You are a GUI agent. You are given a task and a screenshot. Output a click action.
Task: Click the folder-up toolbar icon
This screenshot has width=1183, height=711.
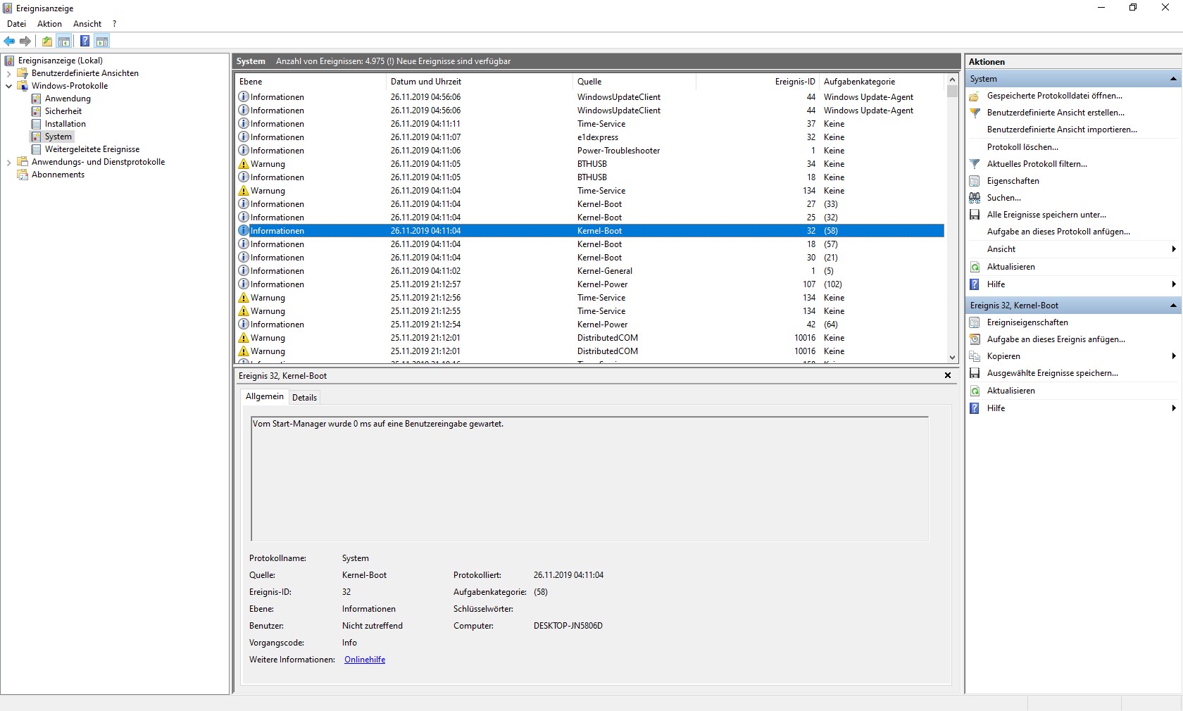click(x=47, y=42)
